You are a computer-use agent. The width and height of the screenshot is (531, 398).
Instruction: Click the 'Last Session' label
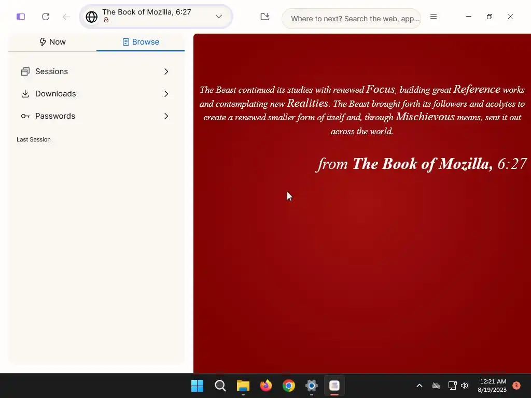[x=34, y=139]
